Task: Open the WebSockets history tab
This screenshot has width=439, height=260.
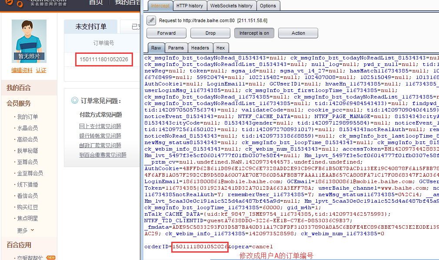Action: coord(231,6)
